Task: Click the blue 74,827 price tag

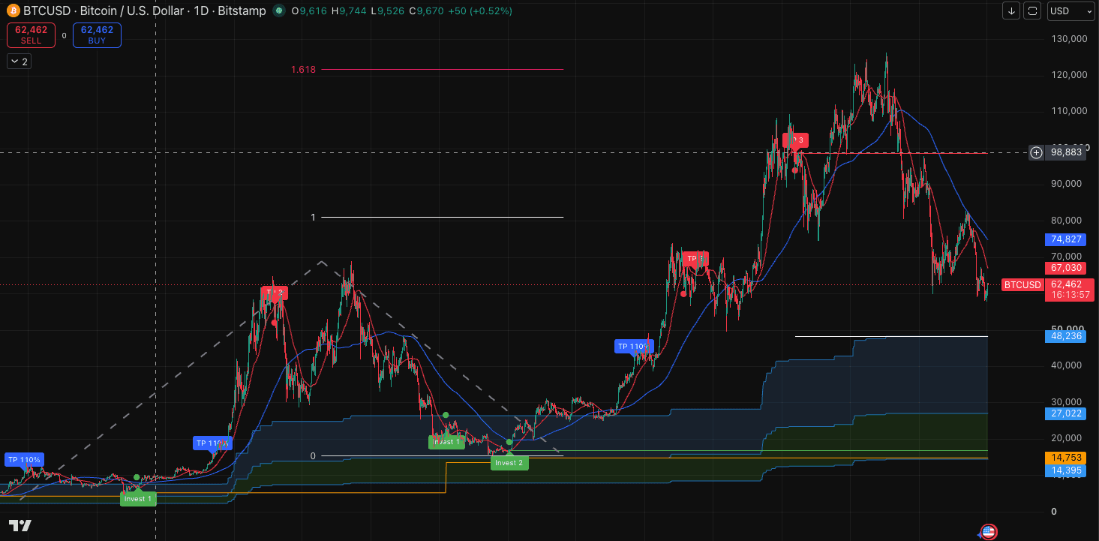Action: [x=1065, y=239]
